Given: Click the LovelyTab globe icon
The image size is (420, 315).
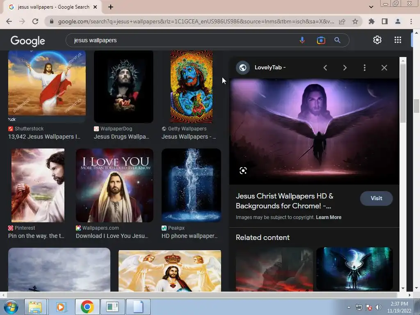Looking at the screenshot, I should point(243,68).
